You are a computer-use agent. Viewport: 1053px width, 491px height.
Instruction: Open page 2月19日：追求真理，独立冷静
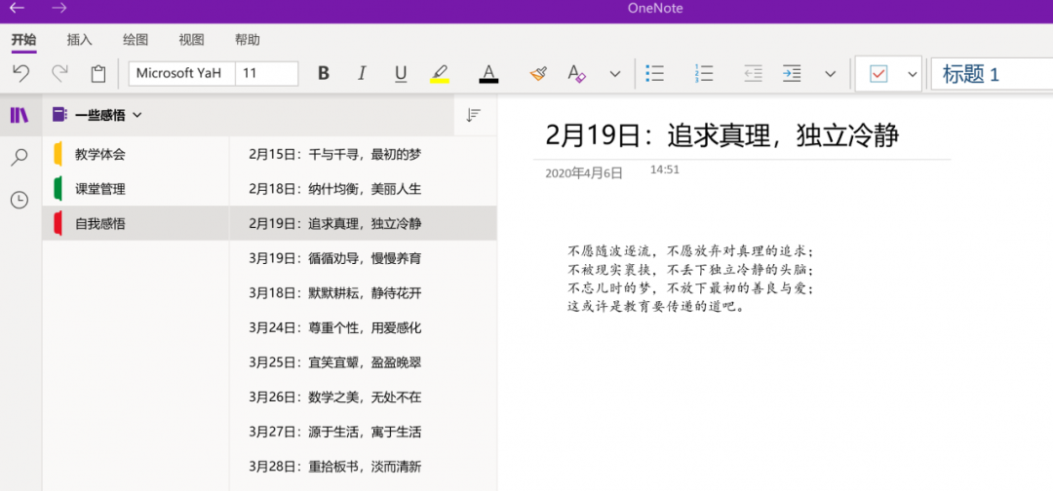364,224
